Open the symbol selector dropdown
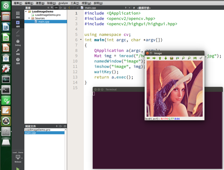This screenshot has height=170, width=224. (144, 8)
